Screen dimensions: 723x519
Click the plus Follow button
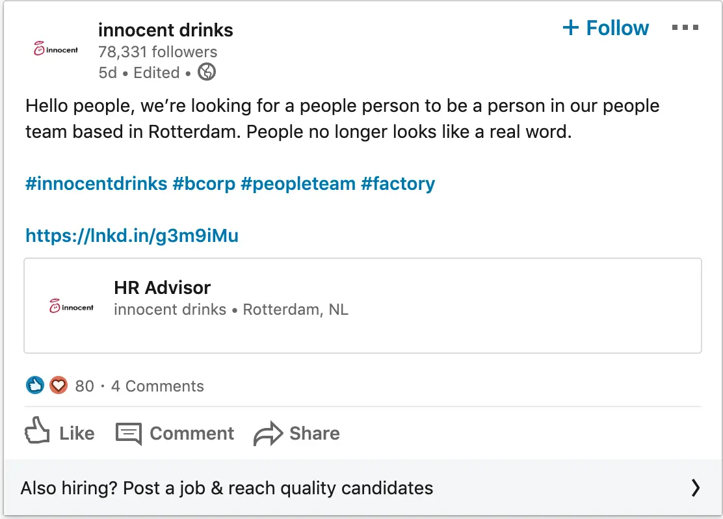click(x=605, y=28)
